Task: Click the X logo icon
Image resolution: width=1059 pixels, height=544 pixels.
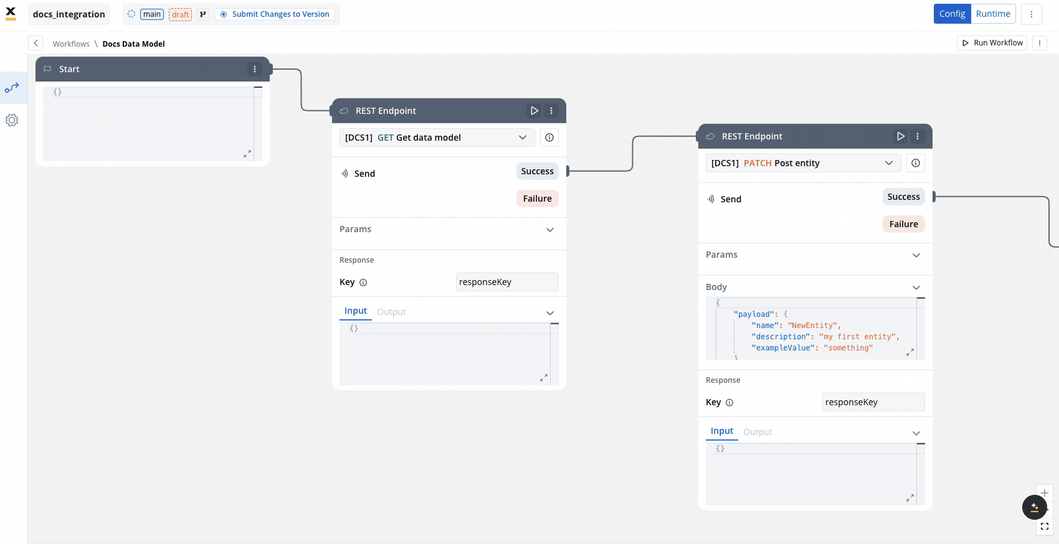Action: [x=11, y=14]
